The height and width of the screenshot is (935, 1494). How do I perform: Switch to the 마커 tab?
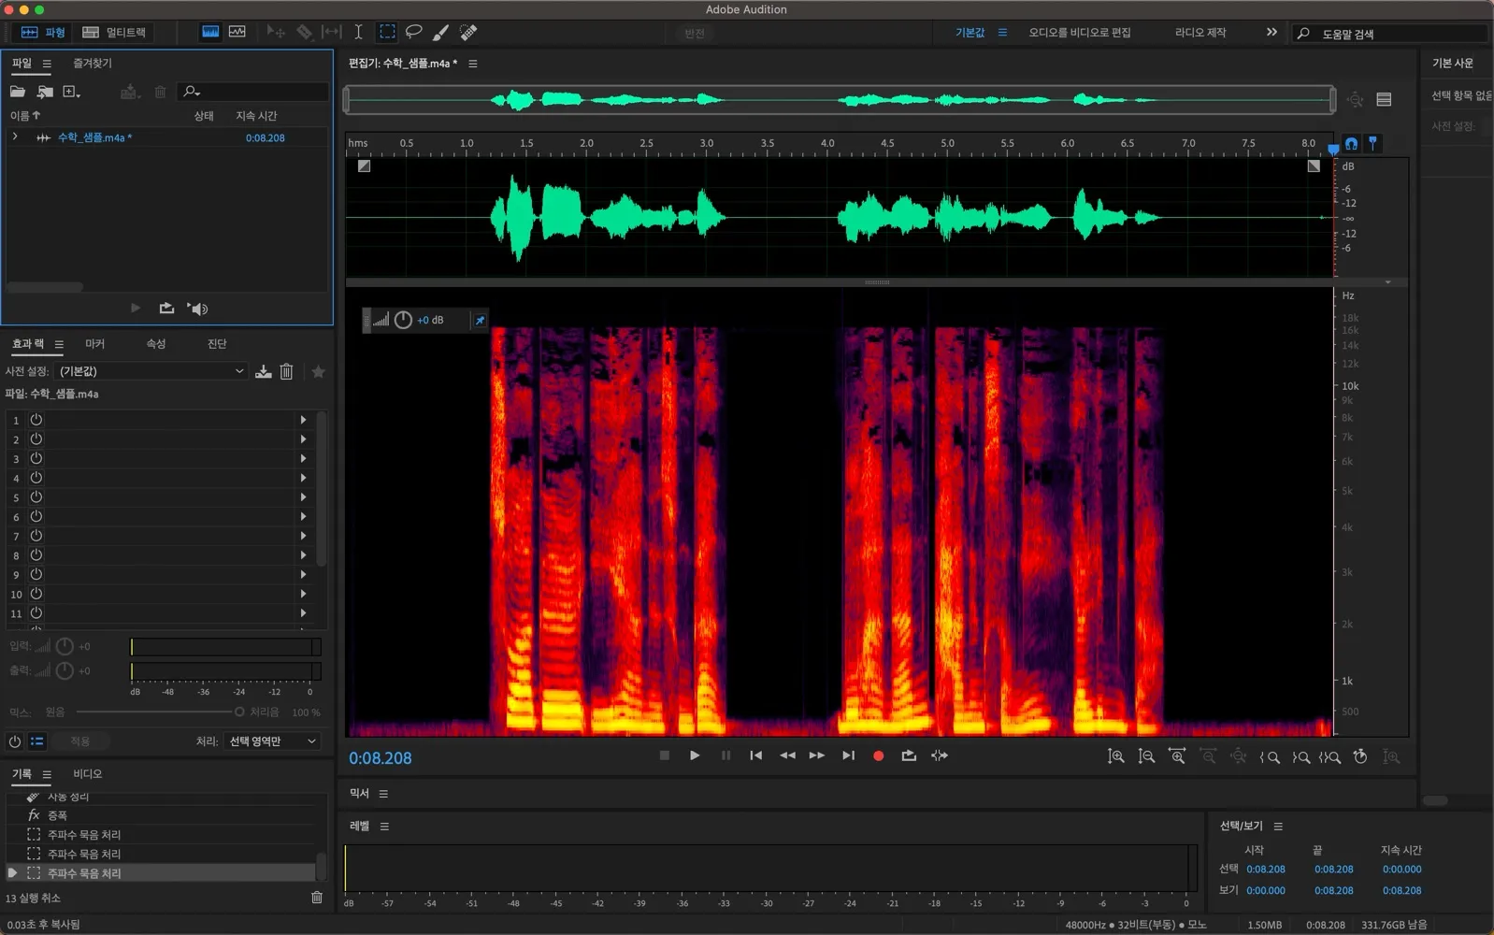(95, 344)
